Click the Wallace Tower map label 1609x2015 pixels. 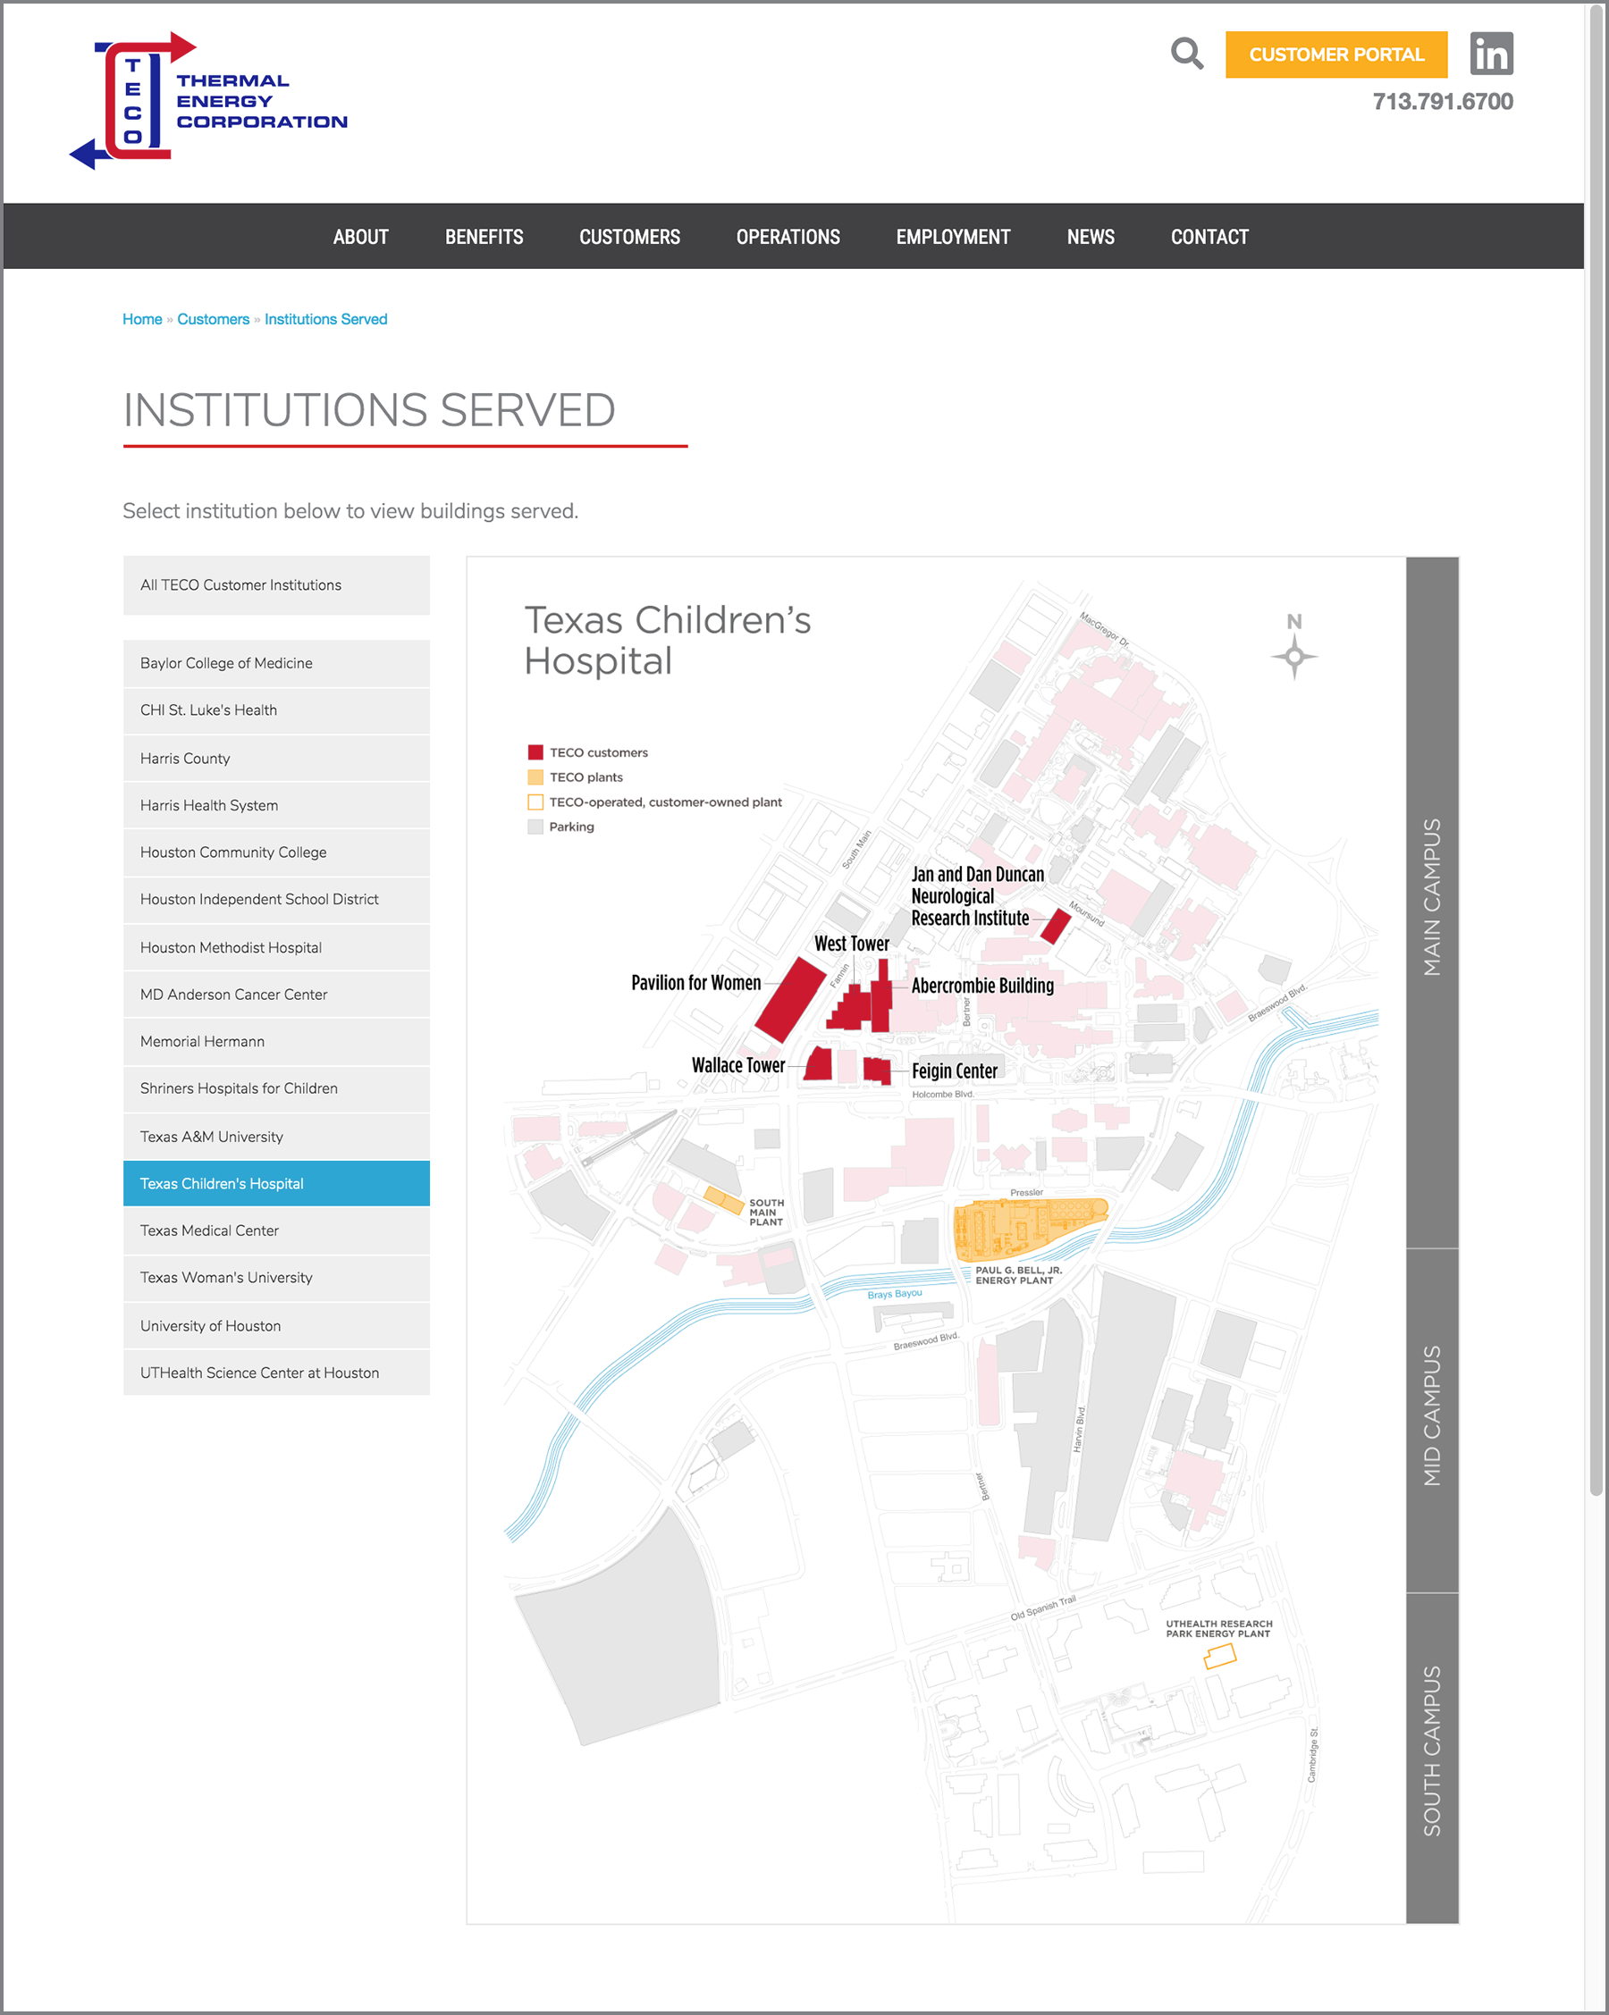tap(737, 1065)
